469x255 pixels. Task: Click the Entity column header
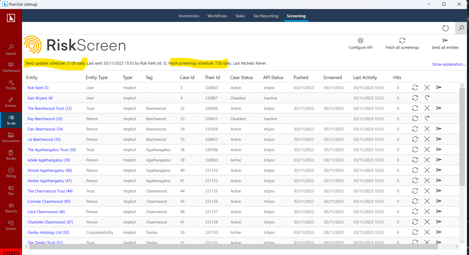[32, 78]
